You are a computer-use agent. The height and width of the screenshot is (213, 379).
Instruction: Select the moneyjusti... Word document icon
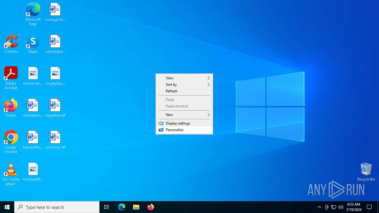55,12
